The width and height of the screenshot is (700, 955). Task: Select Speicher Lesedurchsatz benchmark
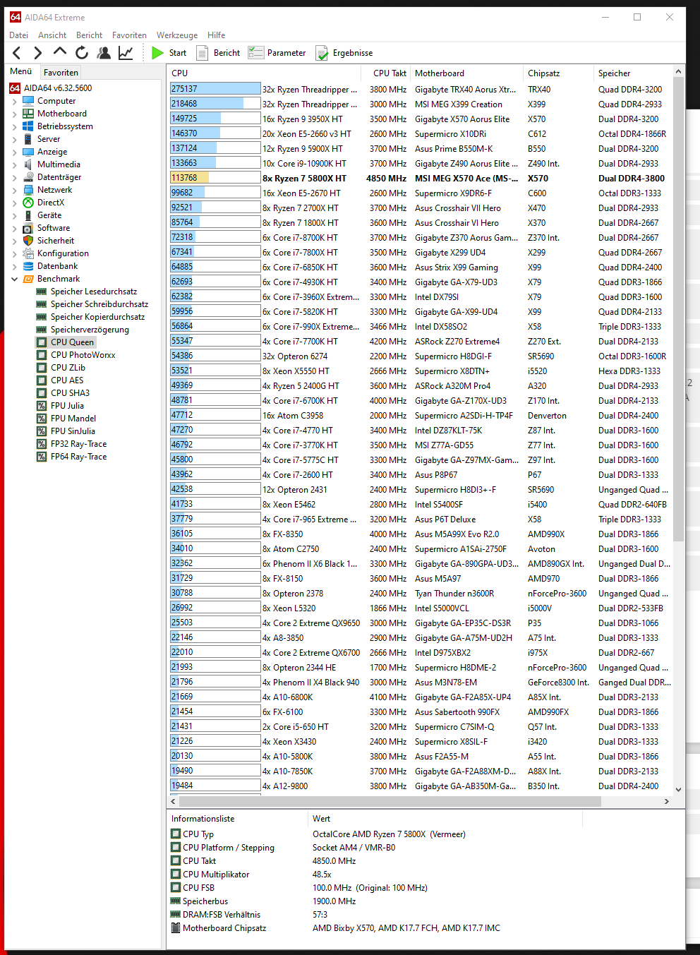[x=94, y=292]
